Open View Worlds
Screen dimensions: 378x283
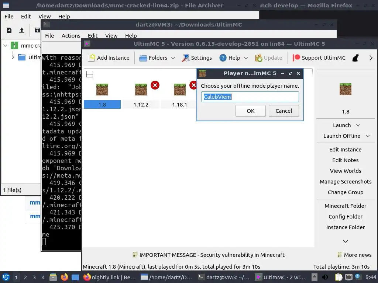(346, 171)
